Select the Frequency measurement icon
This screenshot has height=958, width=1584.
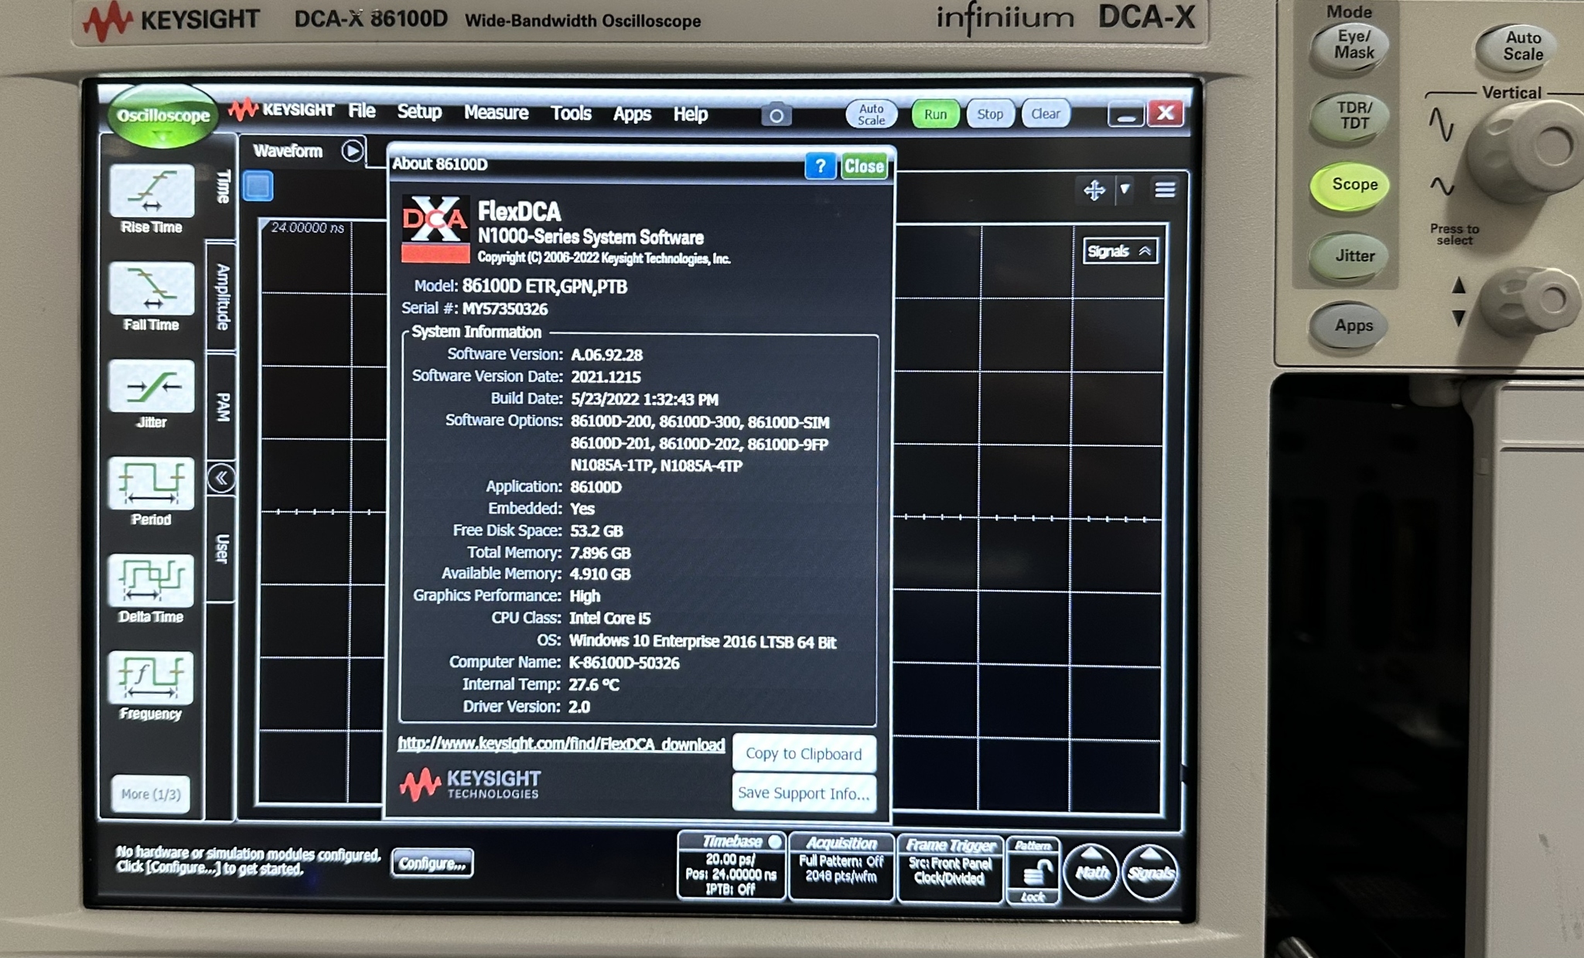point(152,678)
